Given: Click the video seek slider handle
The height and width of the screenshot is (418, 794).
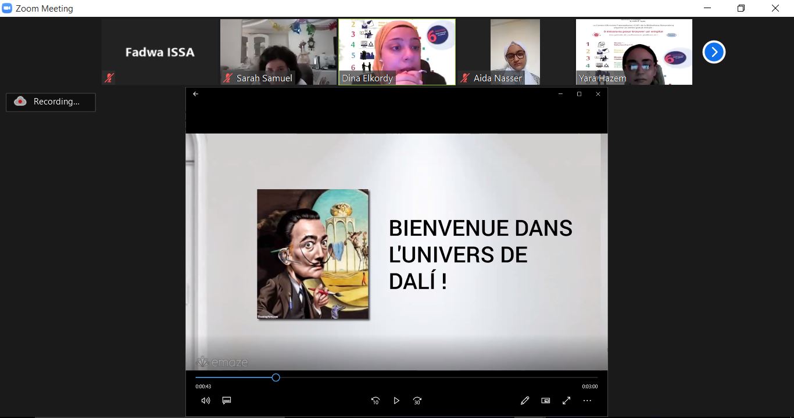Looking at the screenshot, I should [x=276, y=377].
